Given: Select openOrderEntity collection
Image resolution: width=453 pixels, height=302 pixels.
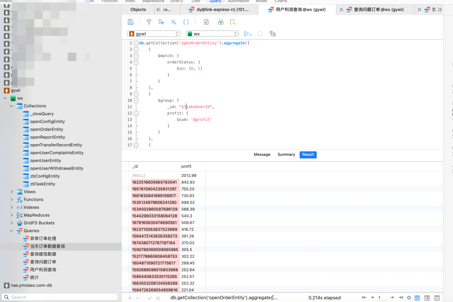Looking at the screenshot, I should 47,129.
